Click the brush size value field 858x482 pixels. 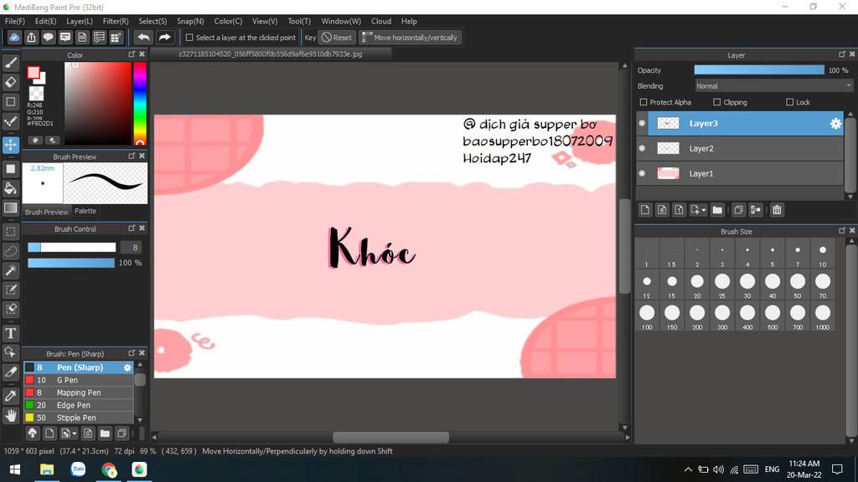[132, 248]
